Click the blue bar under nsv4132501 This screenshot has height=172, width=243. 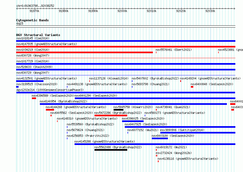click(30, 81)
